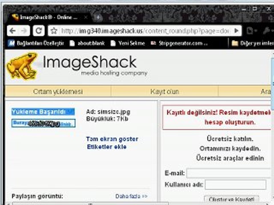Bookmark this page with the star icon
This screenshot has height=205, width=274.
click(54, 31)
